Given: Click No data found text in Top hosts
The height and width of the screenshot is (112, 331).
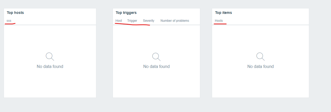Looking at the screenshot, I should pos(50,67).
